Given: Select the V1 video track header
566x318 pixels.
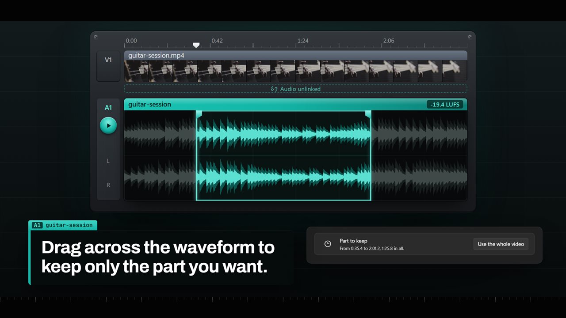Looking at the screenshot, I should pyautogui.click(x=108, y=66).
